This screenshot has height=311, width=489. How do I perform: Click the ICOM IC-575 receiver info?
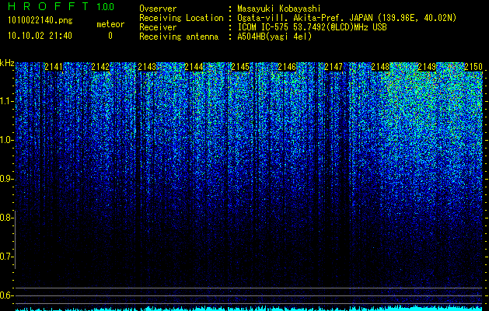[x=312, y=27]
